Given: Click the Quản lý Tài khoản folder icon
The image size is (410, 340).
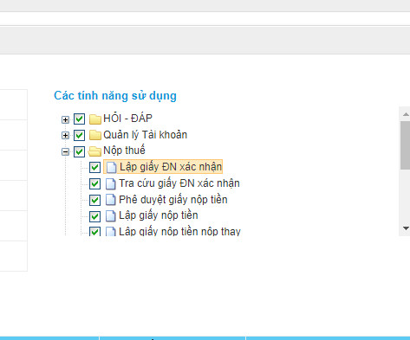Looking at the screenshot, I should pyautogui.click(x=95, y=135).
